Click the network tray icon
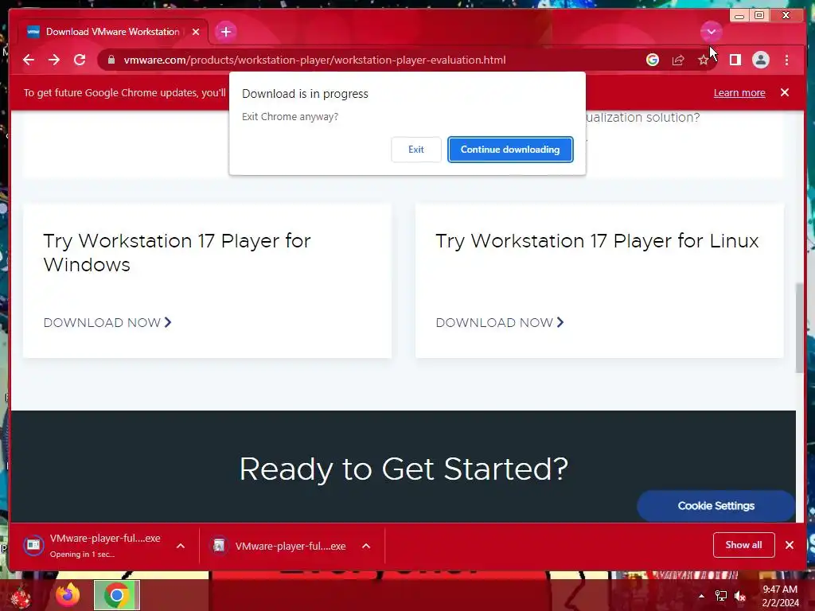815x611 pixels. (x=721, y=596)
